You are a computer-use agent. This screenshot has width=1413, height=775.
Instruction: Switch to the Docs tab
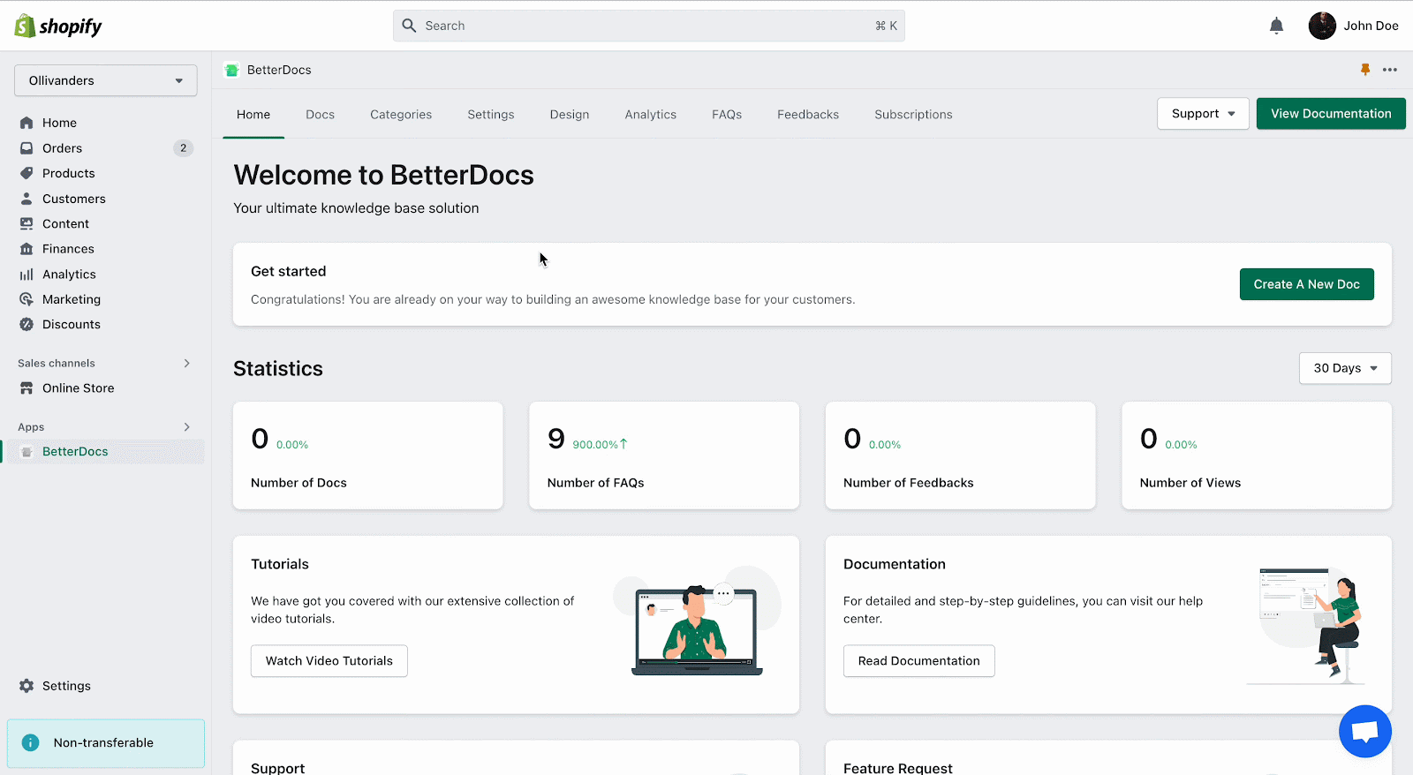coord(320,115)
